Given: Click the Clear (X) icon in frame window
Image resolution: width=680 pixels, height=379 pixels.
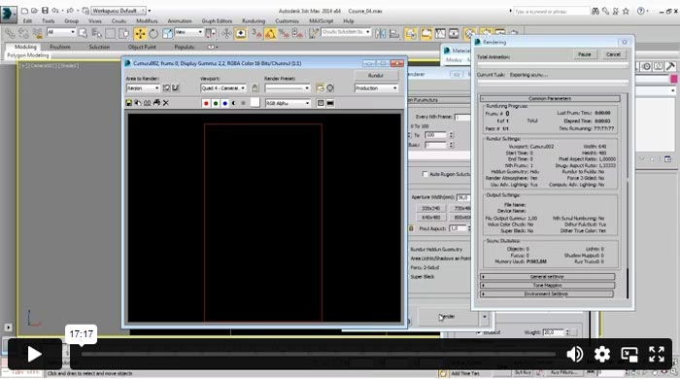Looking at the screenshot, I should [166, 103].
